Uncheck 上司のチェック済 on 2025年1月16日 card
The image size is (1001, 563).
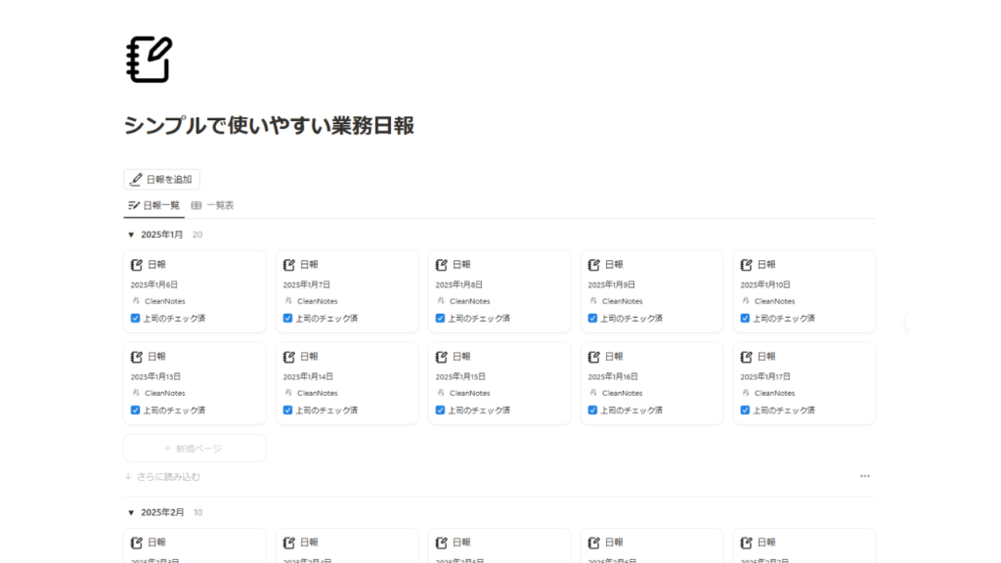(x=593, y=410)
